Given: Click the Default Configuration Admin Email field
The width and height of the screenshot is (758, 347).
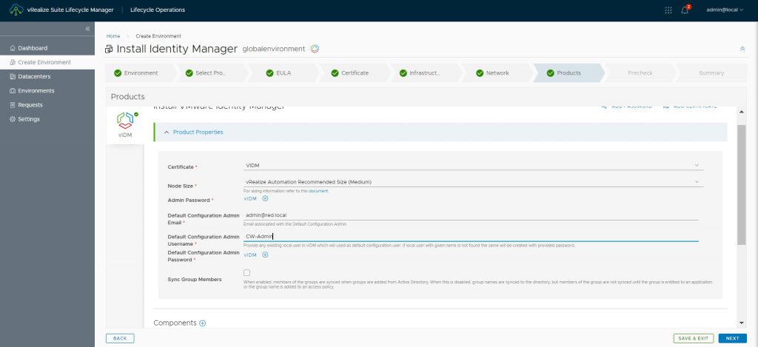Looking at the screenshot, I should click(x=471, y=215).
